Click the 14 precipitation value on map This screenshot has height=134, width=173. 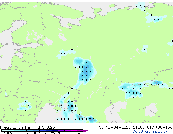coord(90,119)
